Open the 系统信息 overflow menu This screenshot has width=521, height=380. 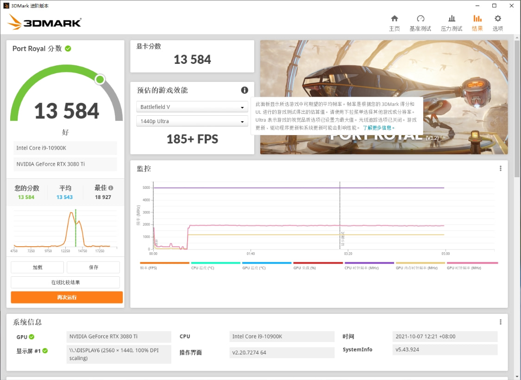click(x=500, y=322)
